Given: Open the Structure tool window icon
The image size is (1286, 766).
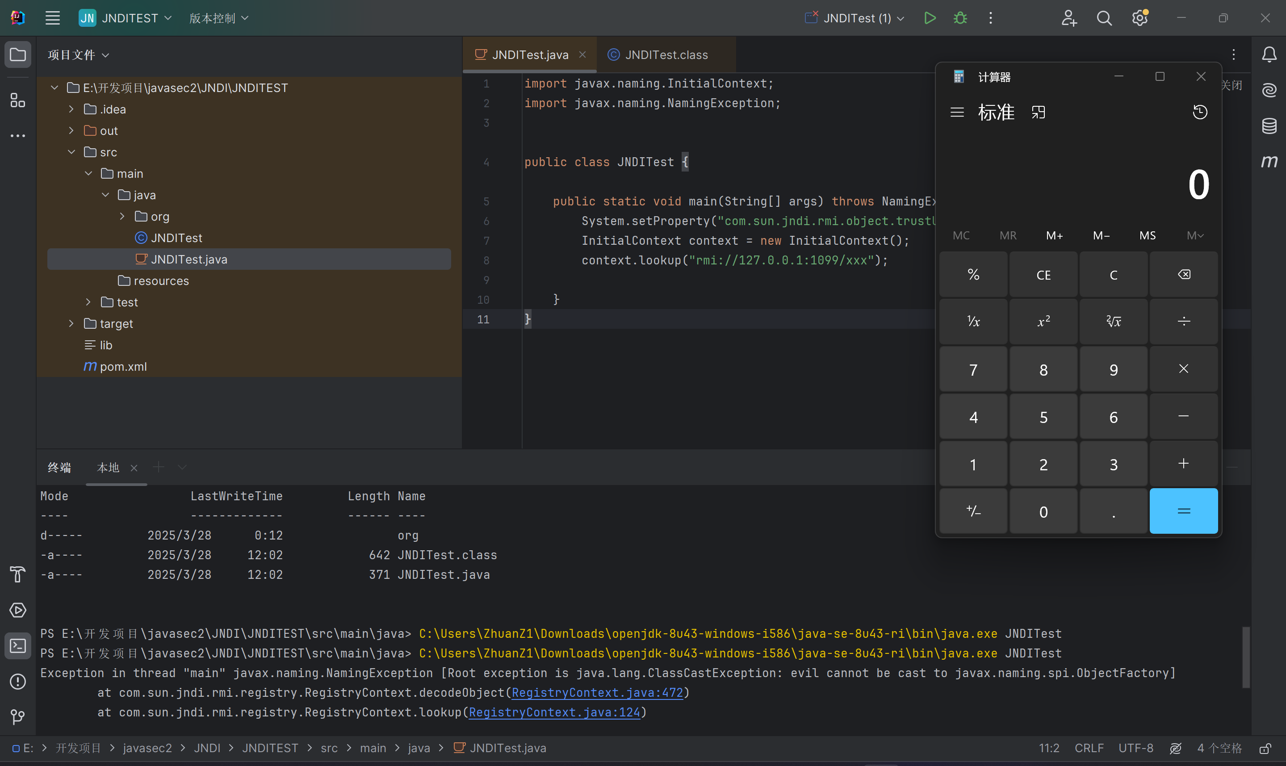Looking at the screenshot, I should (17, 100).
